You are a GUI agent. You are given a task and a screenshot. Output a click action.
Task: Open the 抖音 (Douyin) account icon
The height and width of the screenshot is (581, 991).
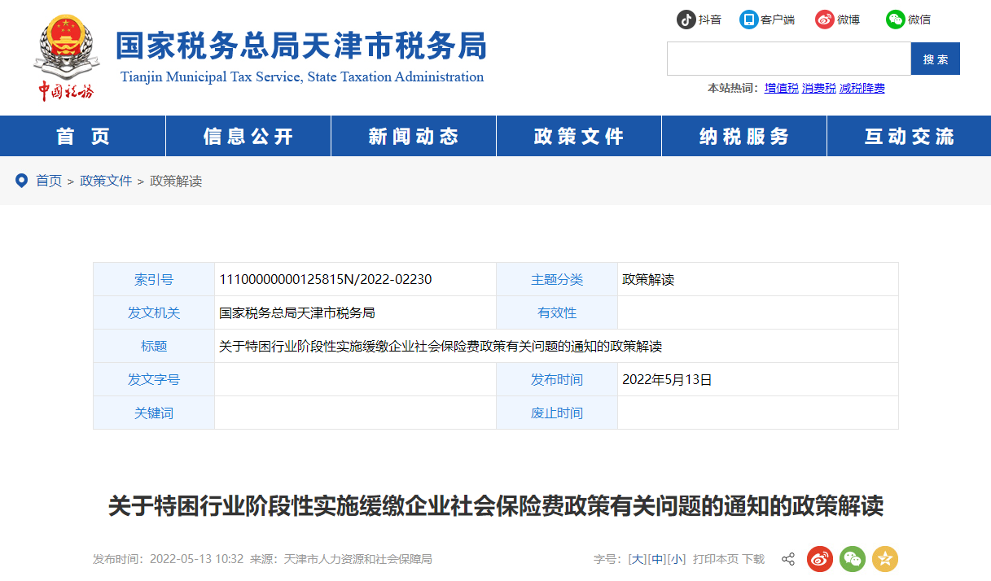(x=684, y=19)
